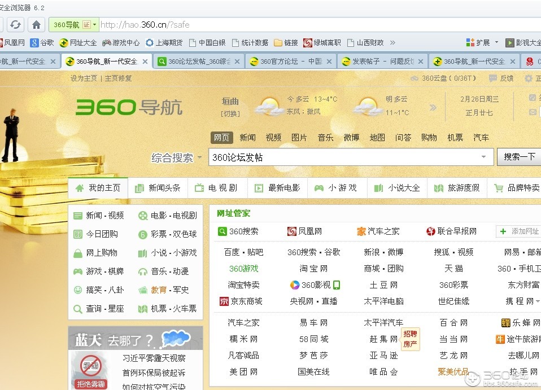541x390 pixels.
Task: Click the settings gear icon on page
Action: click(528, 78)
